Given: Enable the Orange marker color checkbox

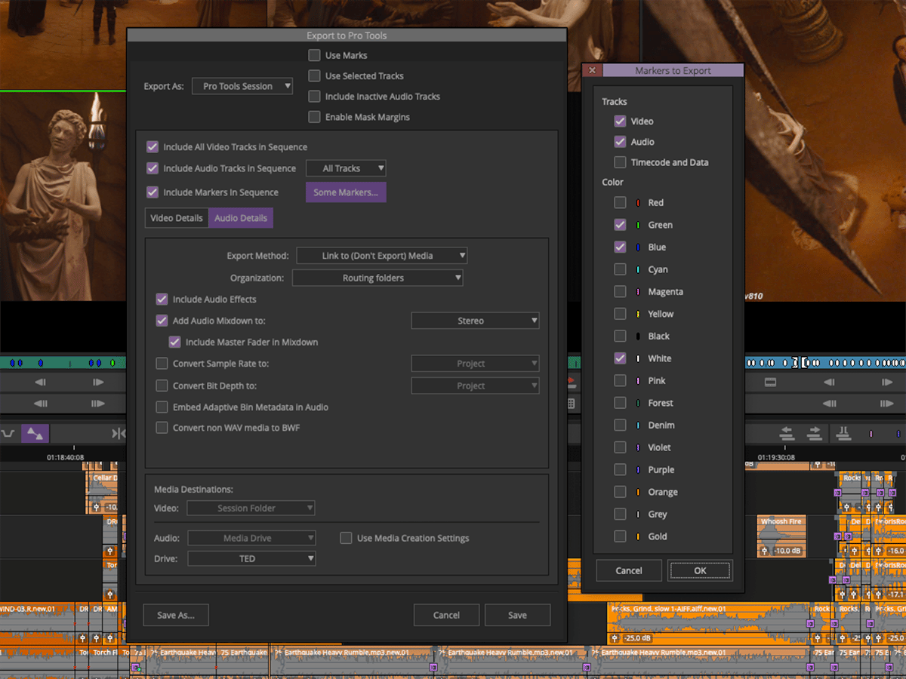Looking at the screenshot, I should coord(620,492).
